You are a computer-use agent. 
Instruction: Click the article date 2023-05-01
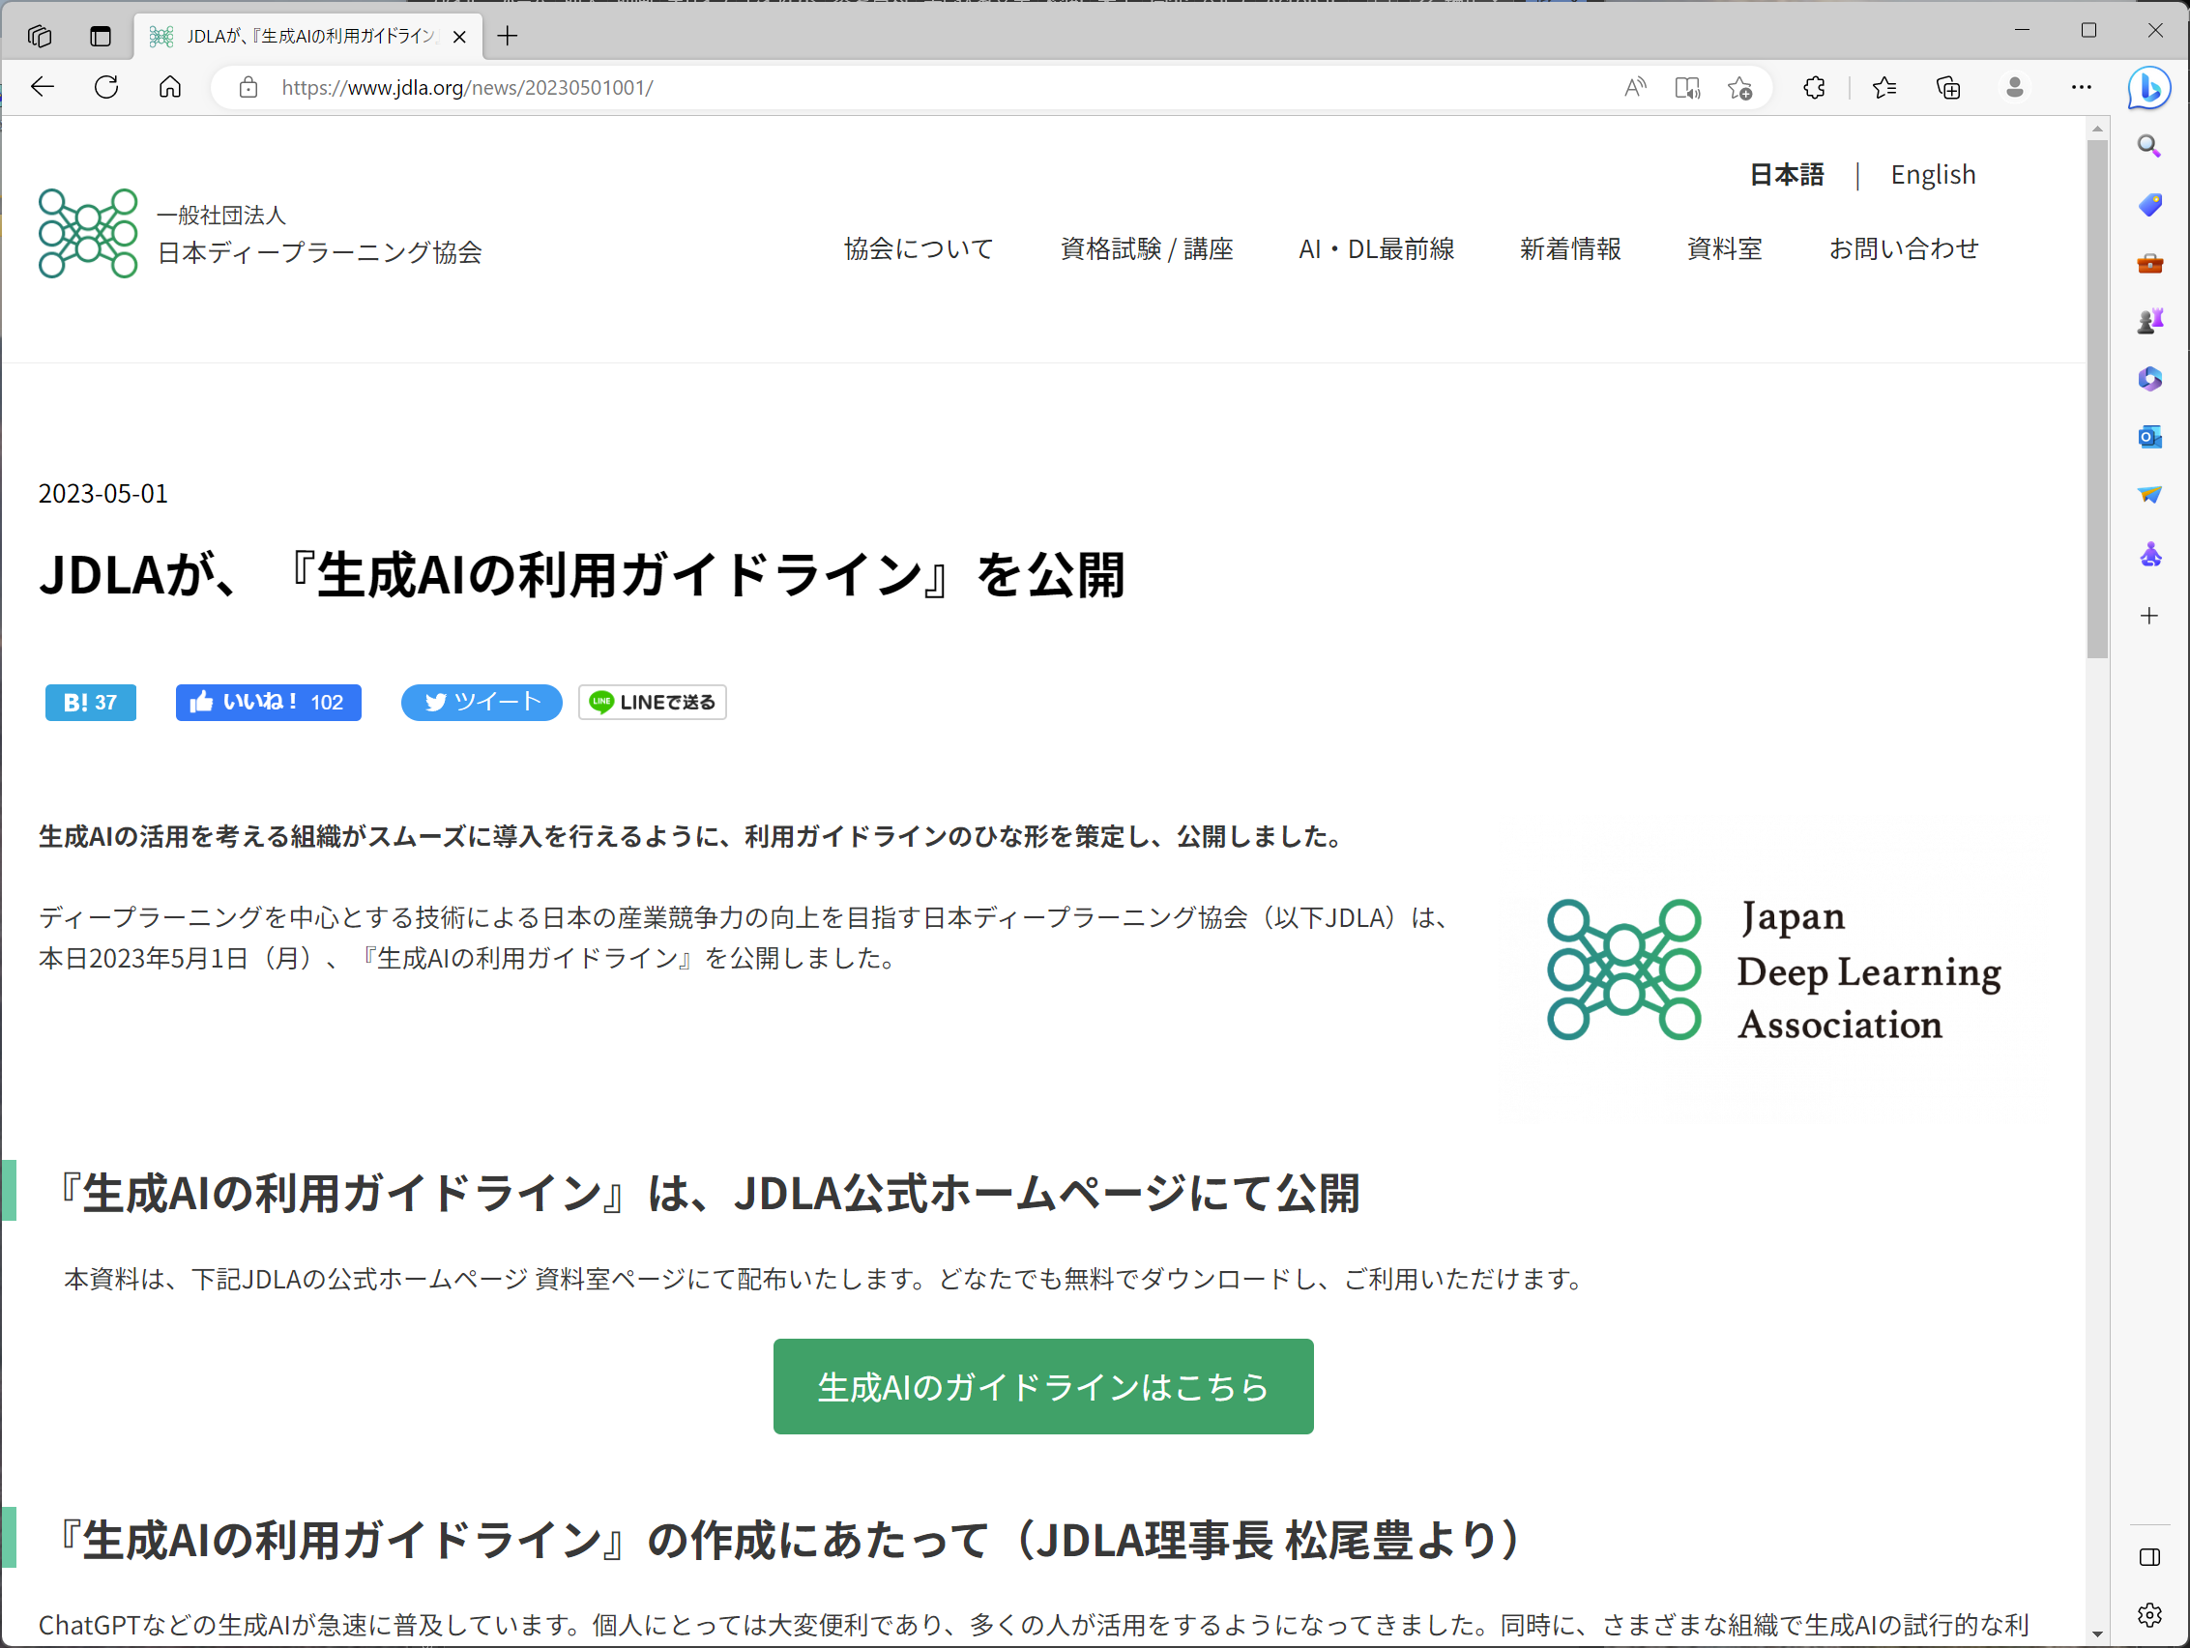tap(102, 493)
